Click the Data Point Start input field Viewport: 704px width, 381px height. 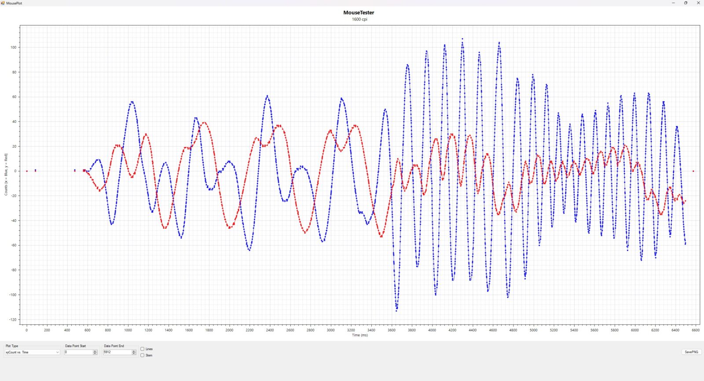pyautogui.click(x=78, y=352)
